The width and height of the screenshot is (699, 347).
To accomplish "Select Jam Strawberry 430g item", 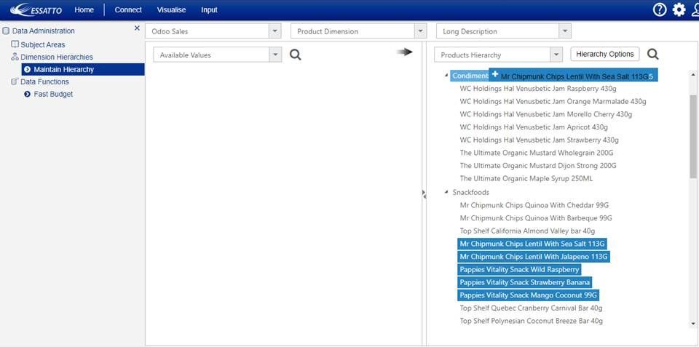I will point(539,140).
